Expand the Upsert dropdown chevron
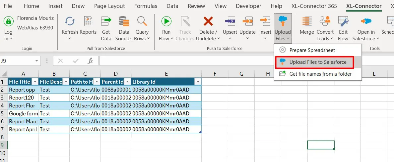 (x=230, y=39)
